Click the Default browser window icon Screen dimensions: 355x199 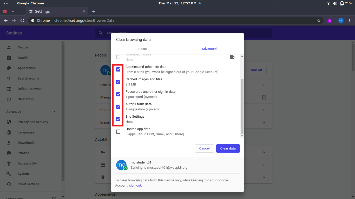click(x=9, y=89)
